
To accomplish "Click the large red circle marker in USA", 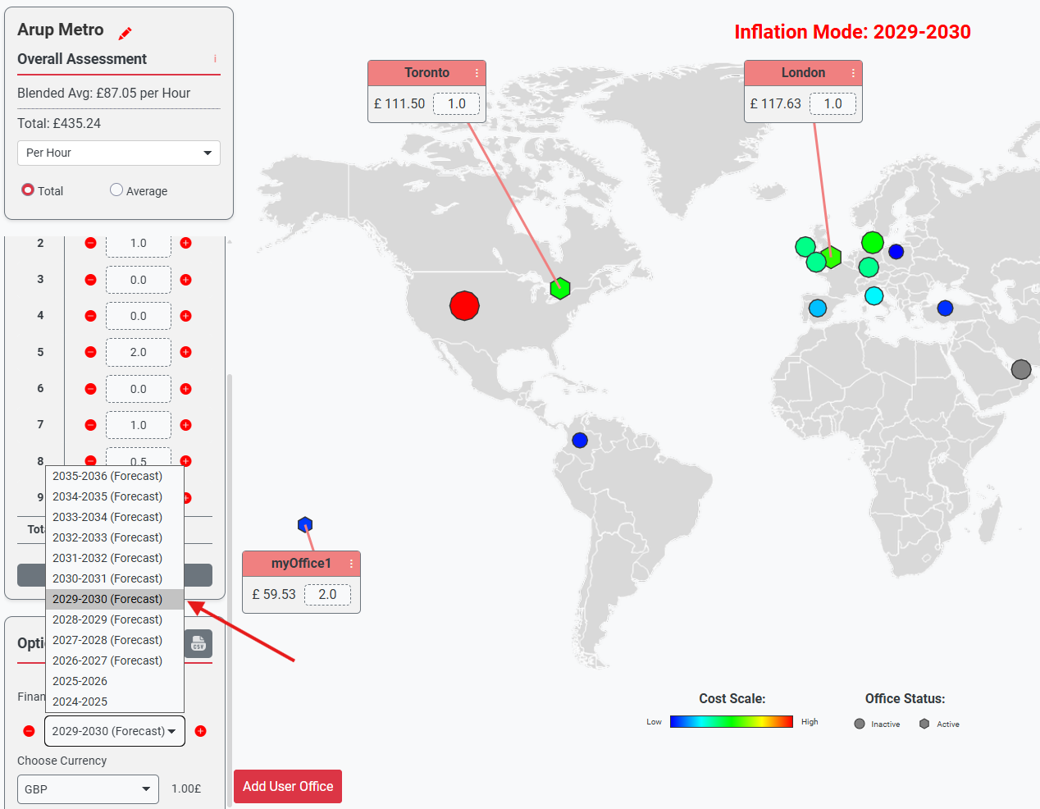I will (464, 306).
